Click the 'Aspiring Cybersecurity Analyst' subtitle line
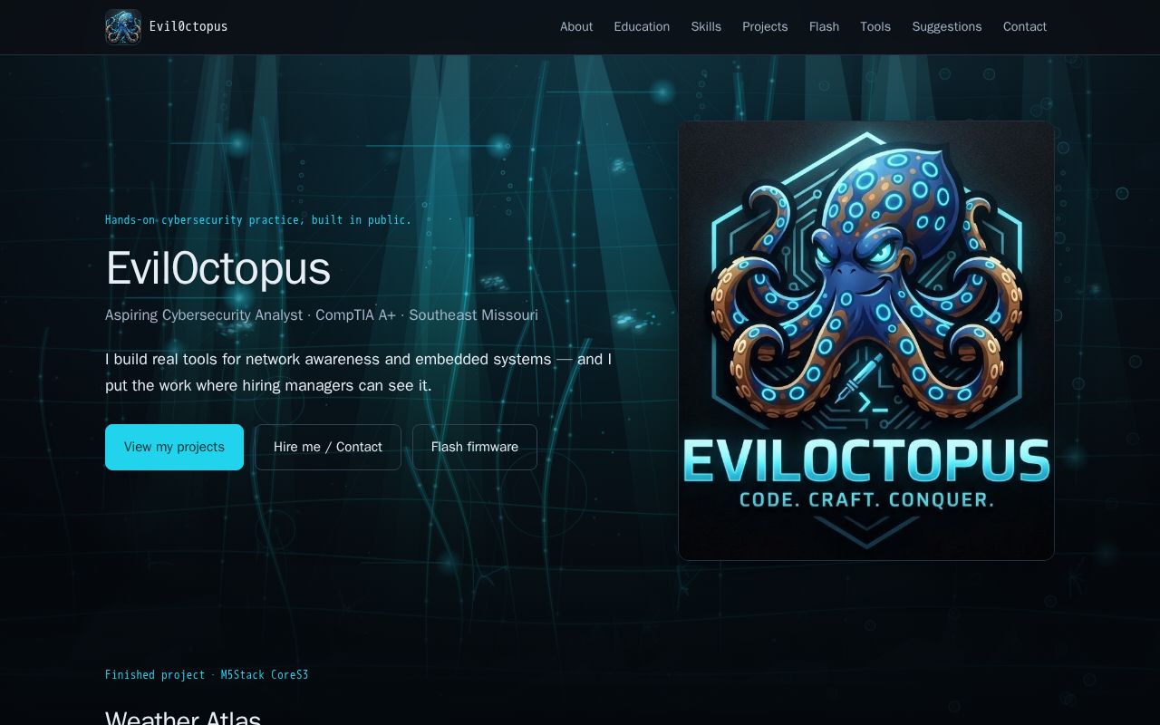Screen dimensions: 1160x725 coord(322,315)
